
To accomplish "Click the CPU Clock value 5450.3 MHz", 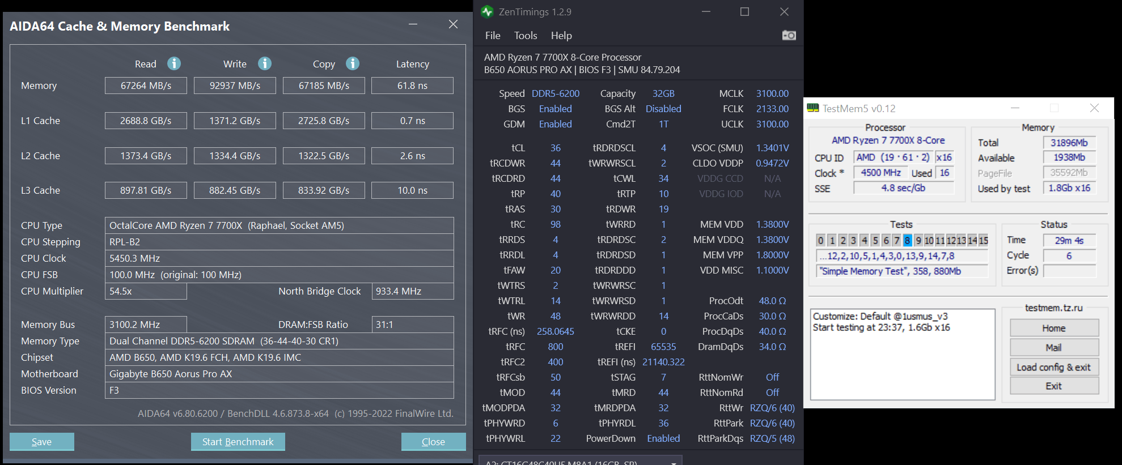I will (x=280, y=258).
